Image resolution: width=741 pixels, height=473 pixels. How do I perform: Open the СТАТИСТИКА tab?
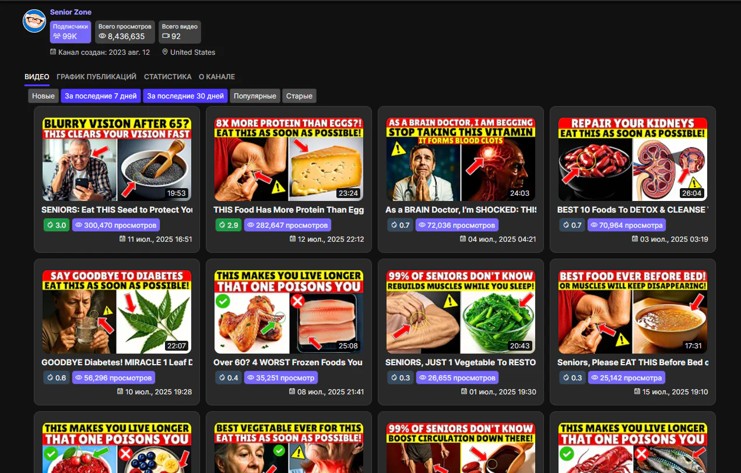point(167,76)
